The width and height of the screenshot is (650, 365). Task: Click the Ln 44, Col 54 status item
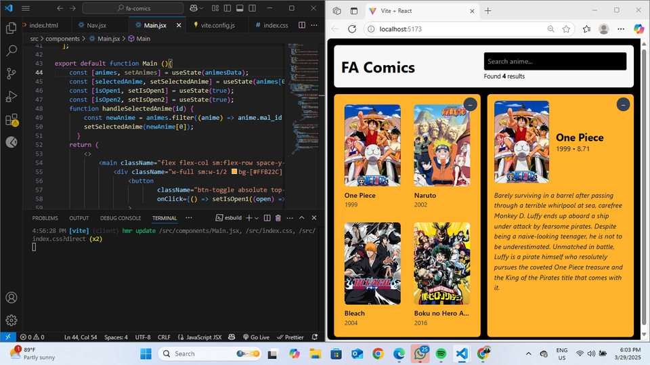(81, 337)
